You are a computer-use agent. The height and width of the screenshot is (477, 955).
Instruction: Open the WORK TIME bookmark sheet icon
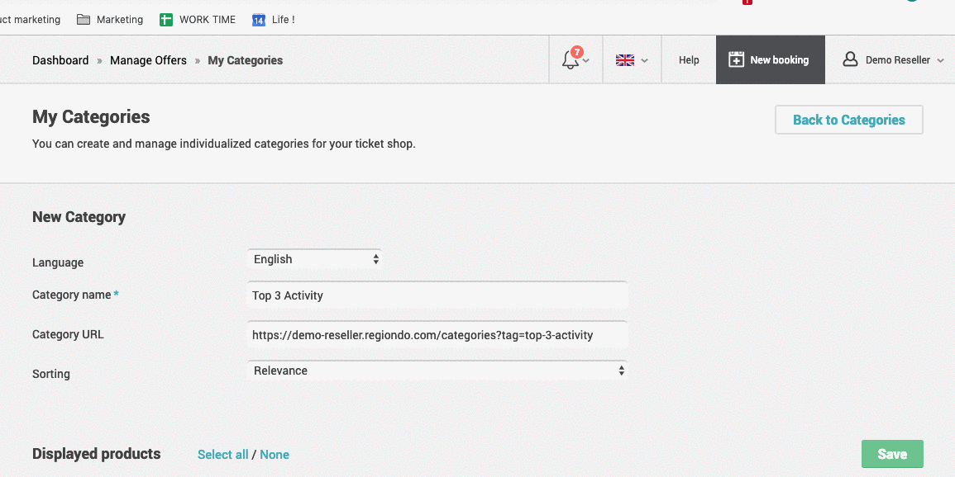point(166,20)
